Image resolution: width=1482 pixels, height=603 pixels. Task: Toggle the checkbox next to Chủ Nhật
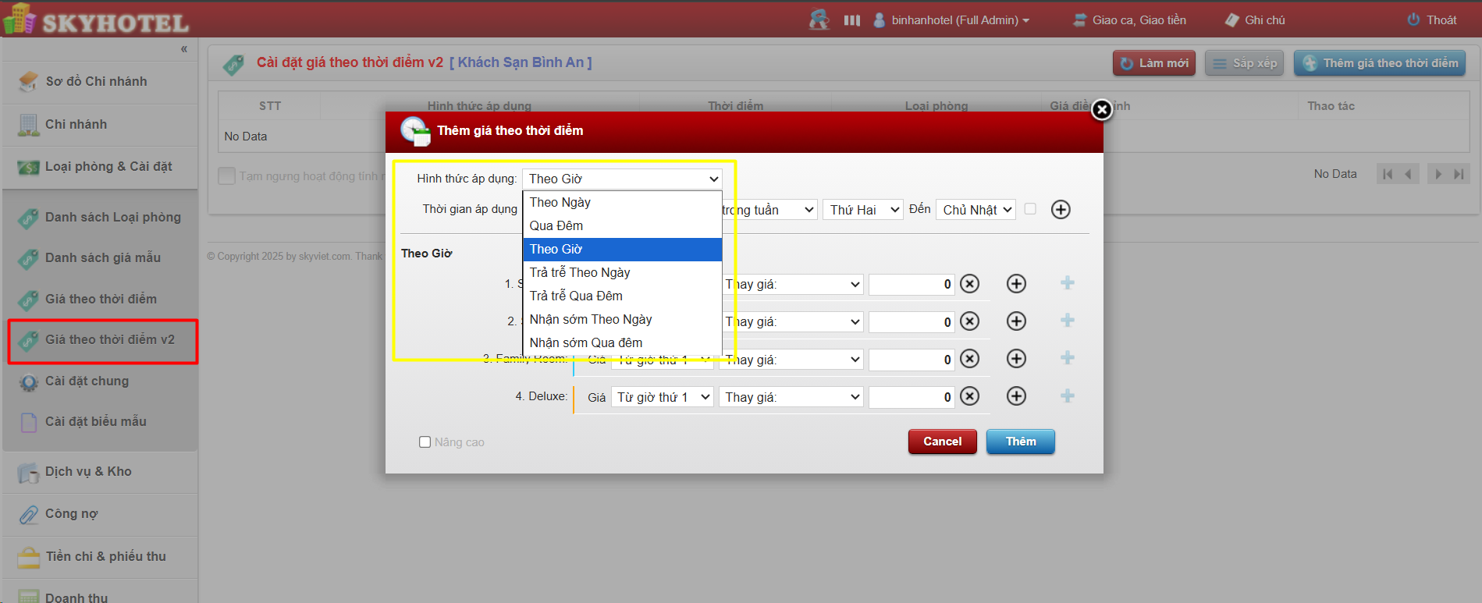(x=1030, y=209)
